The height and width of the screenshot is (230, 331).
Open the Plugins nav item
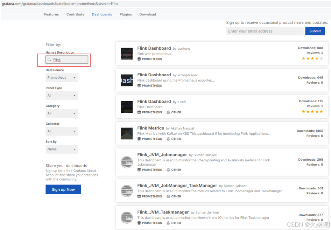tap(126, 14)
